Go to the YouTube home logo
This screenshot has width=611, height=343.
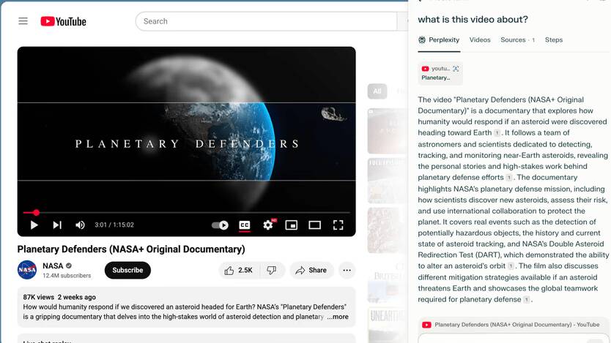[x=63, y=21]
